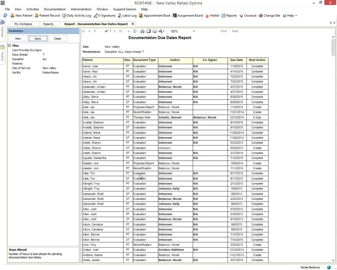337x270 pixels.
Task: Open the Help toolbar dropdown
Action: [290, 15]
